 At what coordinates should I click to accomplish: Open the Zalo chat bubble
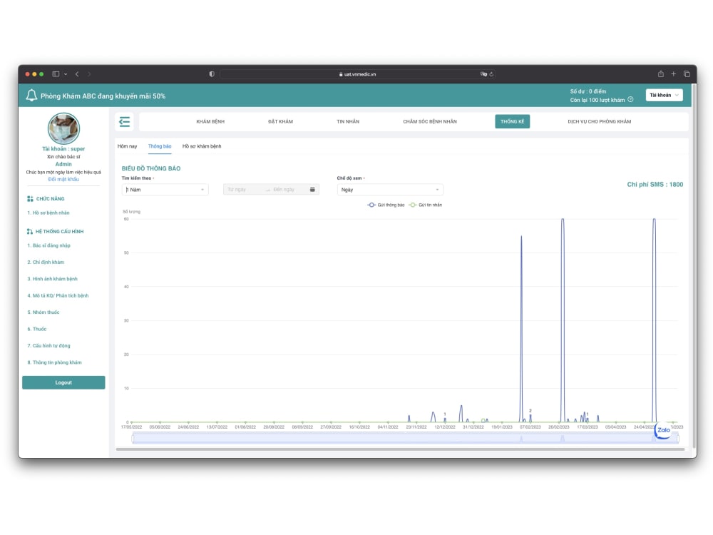663,430
